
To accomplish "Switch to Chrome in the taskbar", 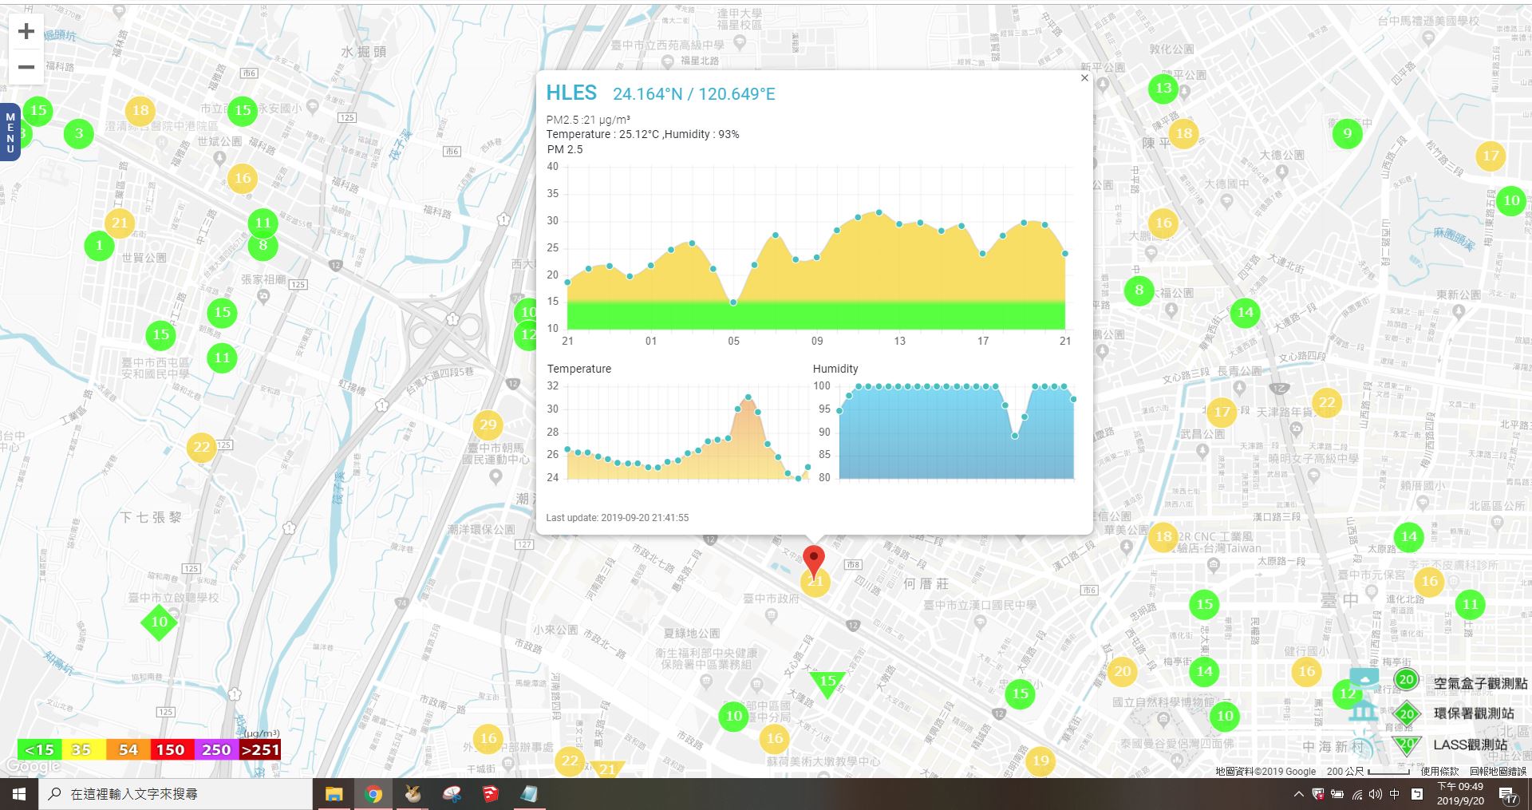I will point(373,794).
